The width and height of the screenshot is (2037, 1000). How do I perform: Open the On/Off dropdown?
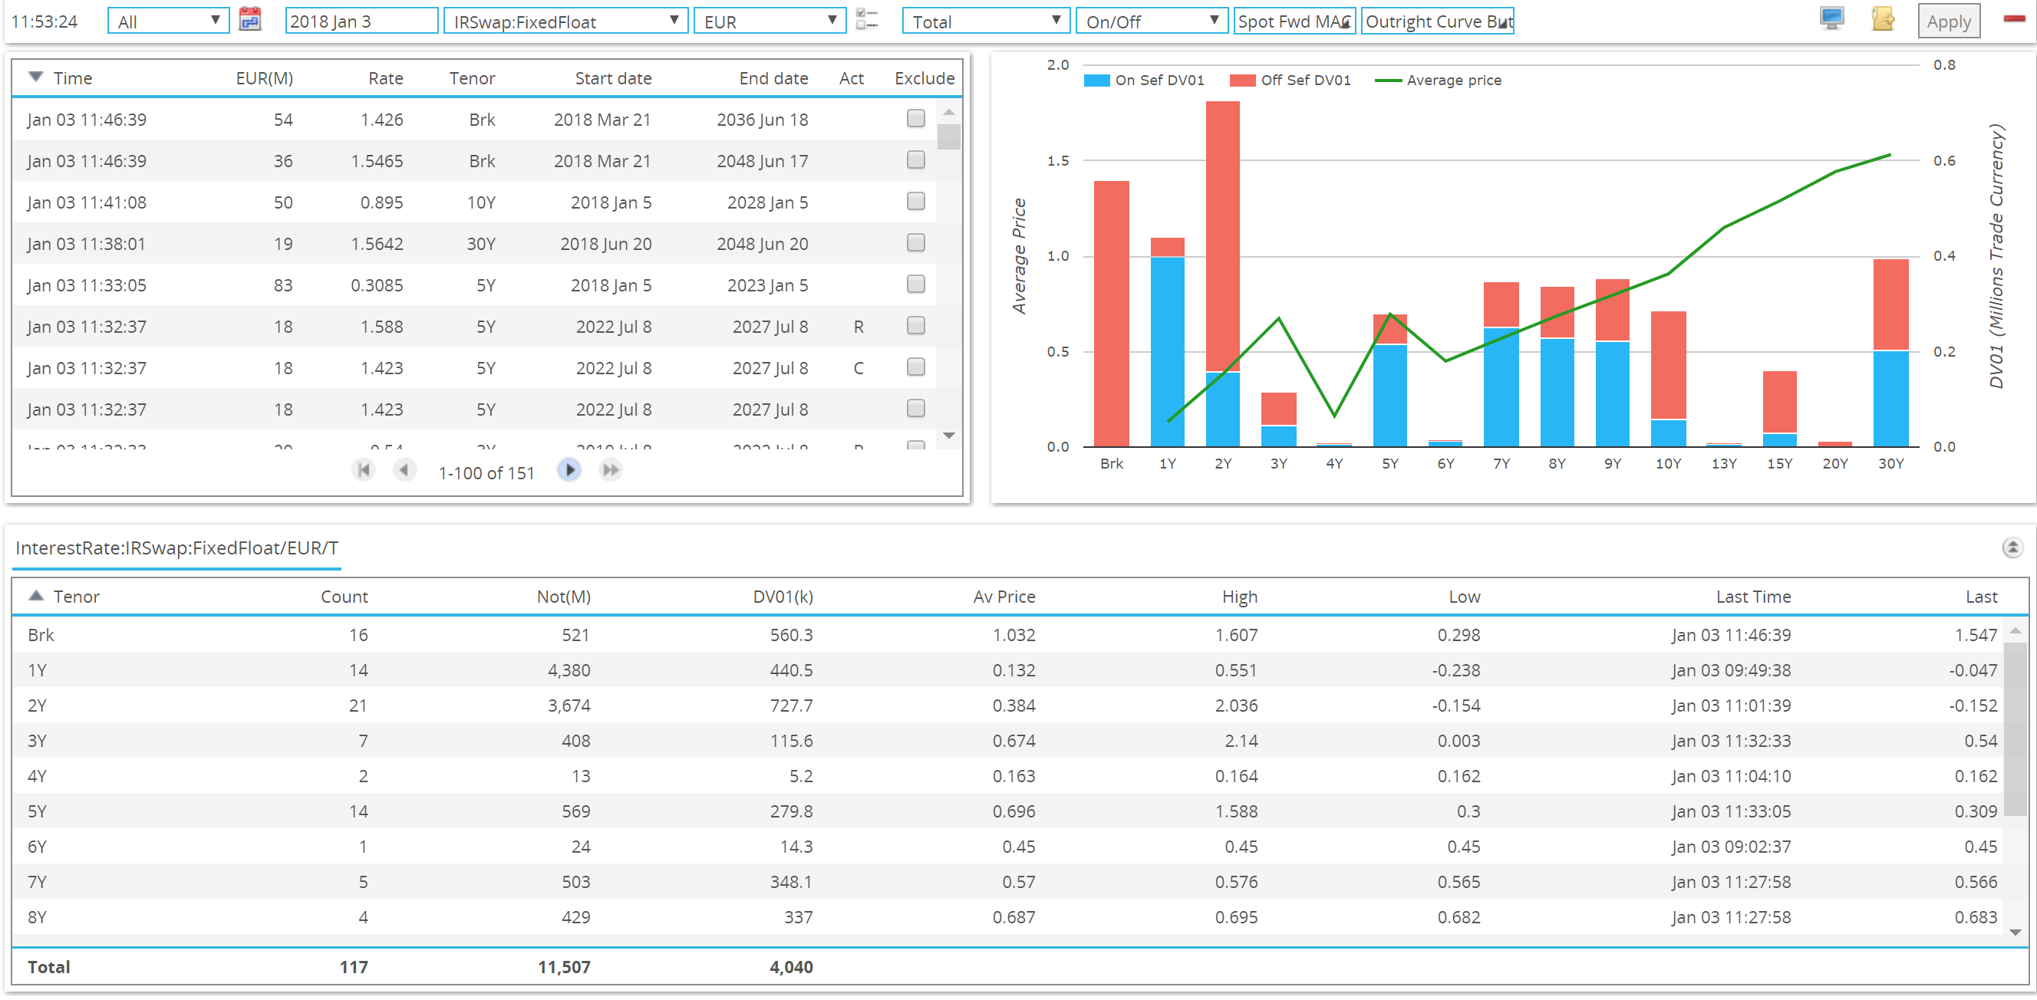[x=1151, y=21]
